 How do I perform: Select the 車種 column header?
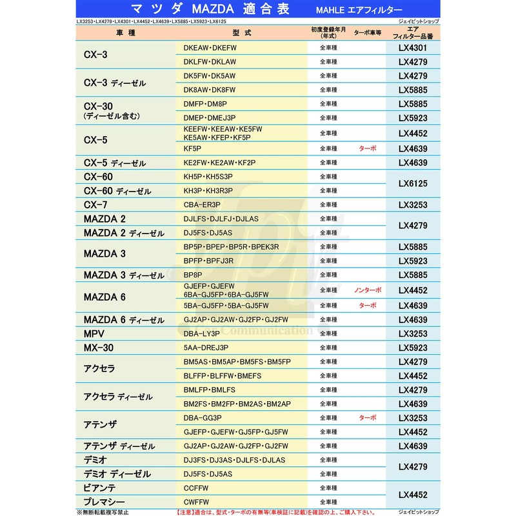[x=125, y=33]
